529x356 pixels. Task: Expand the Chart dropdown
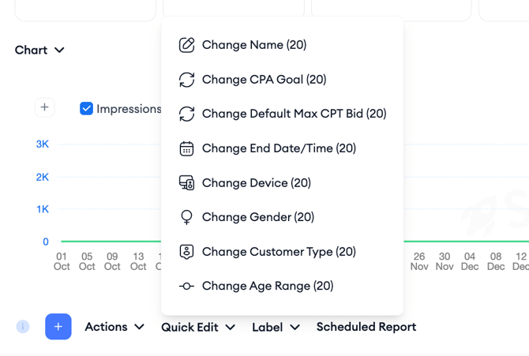pos(39,50)
